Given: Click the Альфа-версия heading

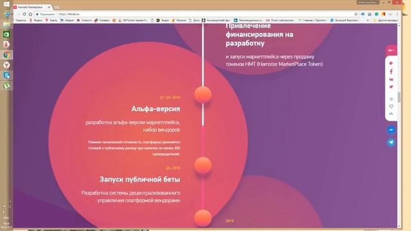Looking at the screenshot, I should (155, 108).
